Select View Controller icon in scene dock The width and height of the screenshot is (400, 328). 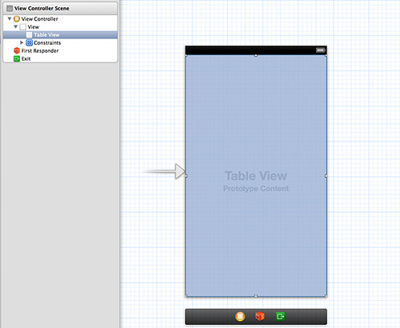(x=240, y=316)
